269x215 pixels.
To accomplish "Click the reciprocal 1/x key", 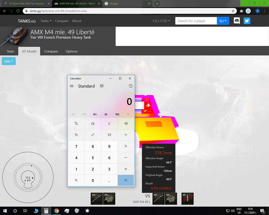I will pyautogui.click(x=76, y=135).
